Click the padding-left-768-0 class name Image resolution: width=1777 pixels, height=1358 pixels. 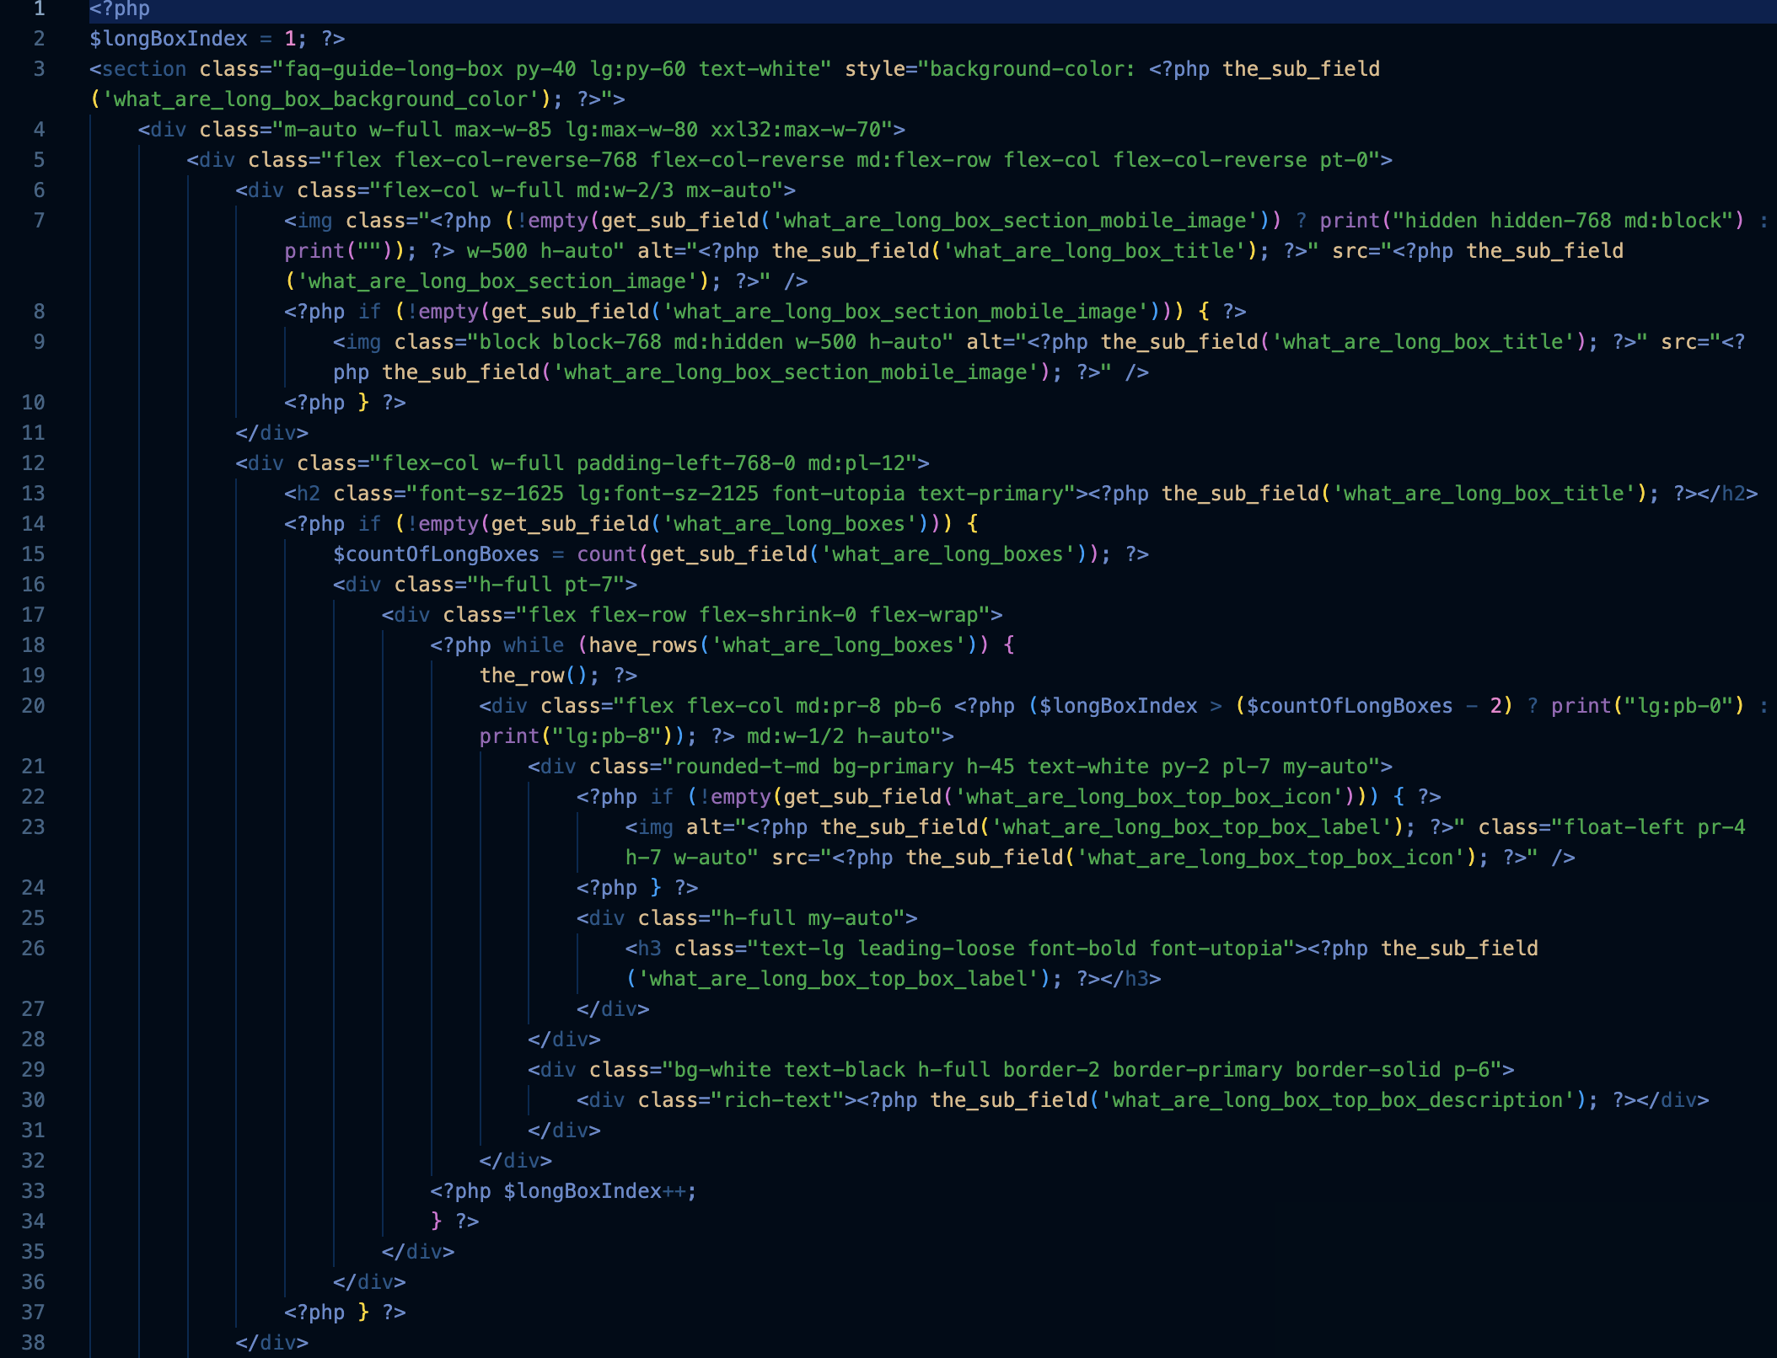click(685, 463)
